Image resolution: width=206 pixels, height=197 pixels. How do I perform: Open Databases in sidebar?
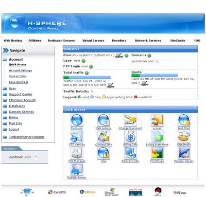[x=17, y=106]
